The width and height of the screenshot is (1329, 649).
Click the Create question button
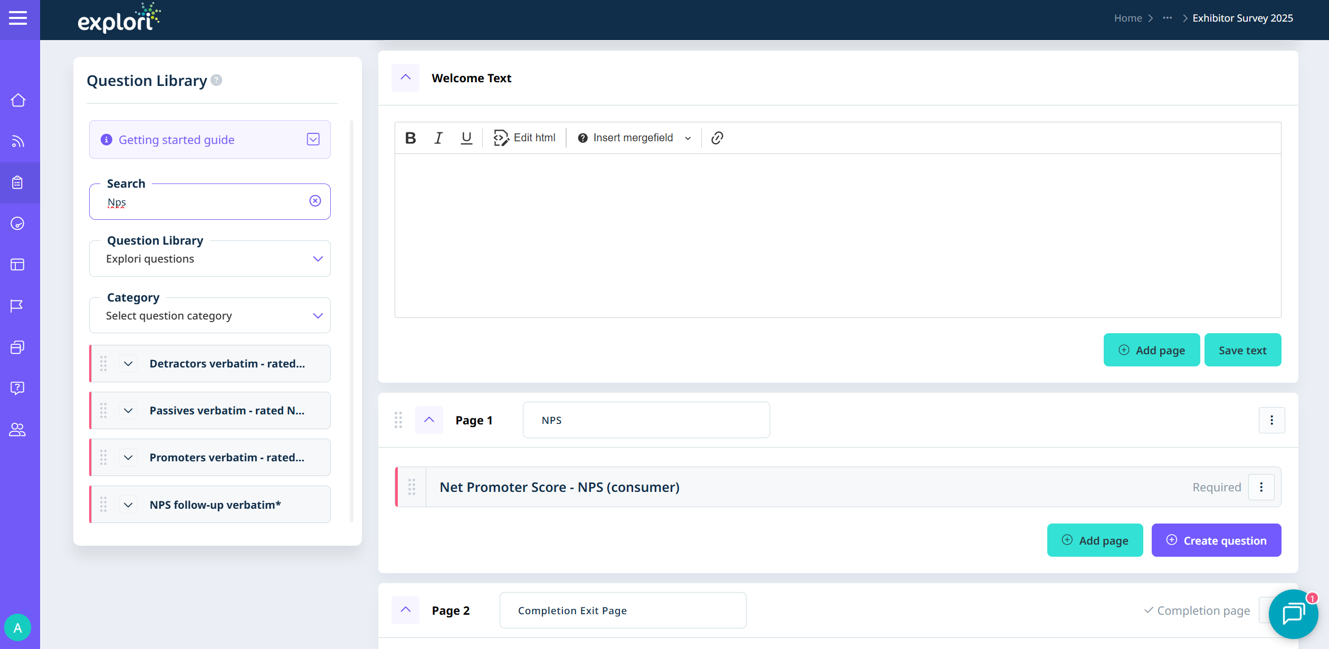point(1216,540)
